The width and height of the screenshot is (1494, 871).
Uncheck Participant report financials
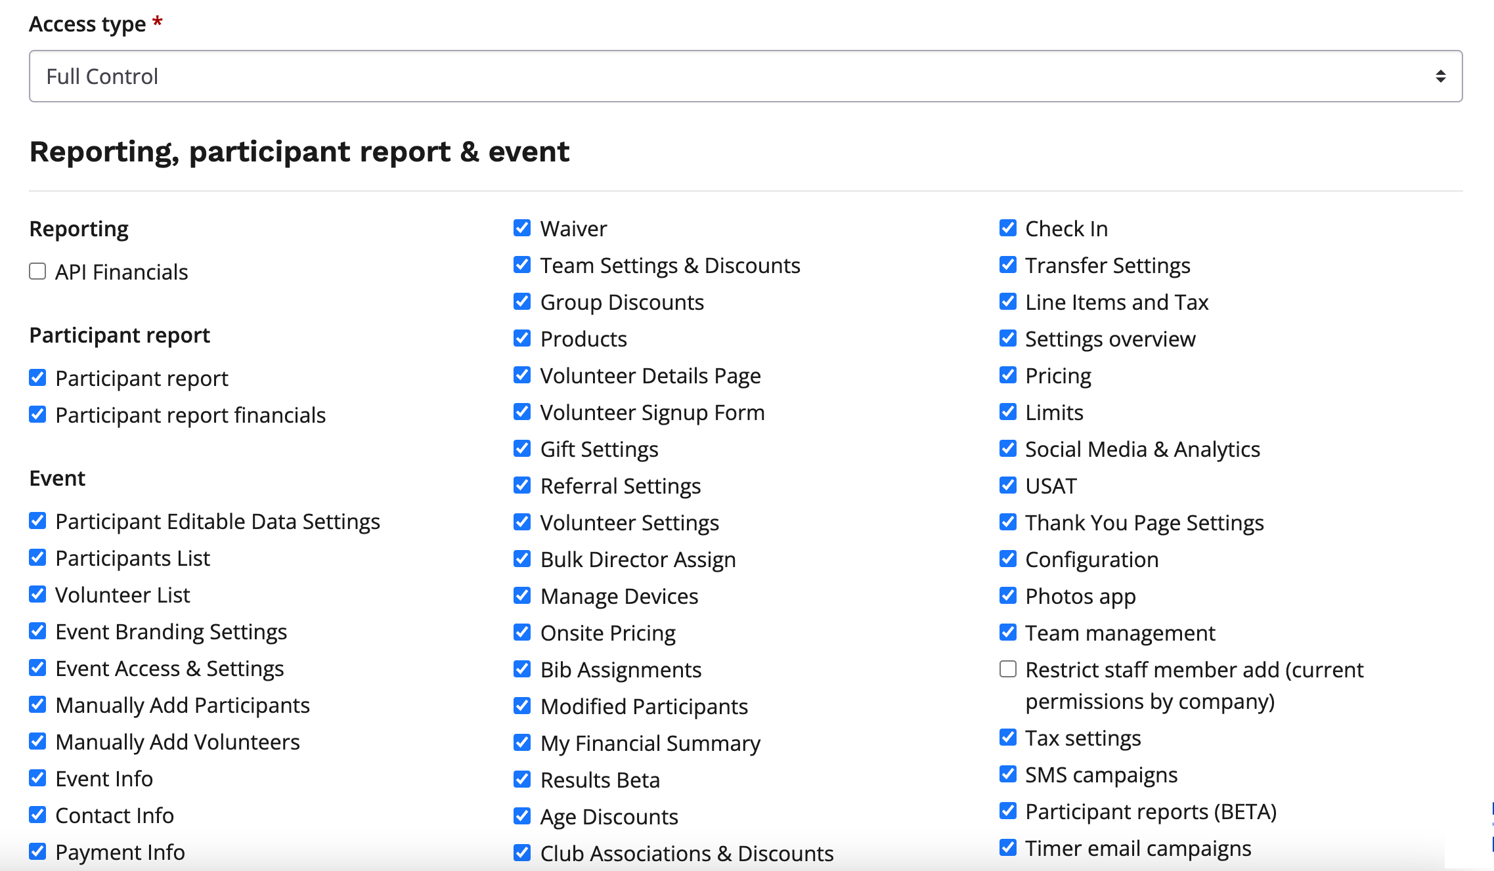(x=38, y=414)
